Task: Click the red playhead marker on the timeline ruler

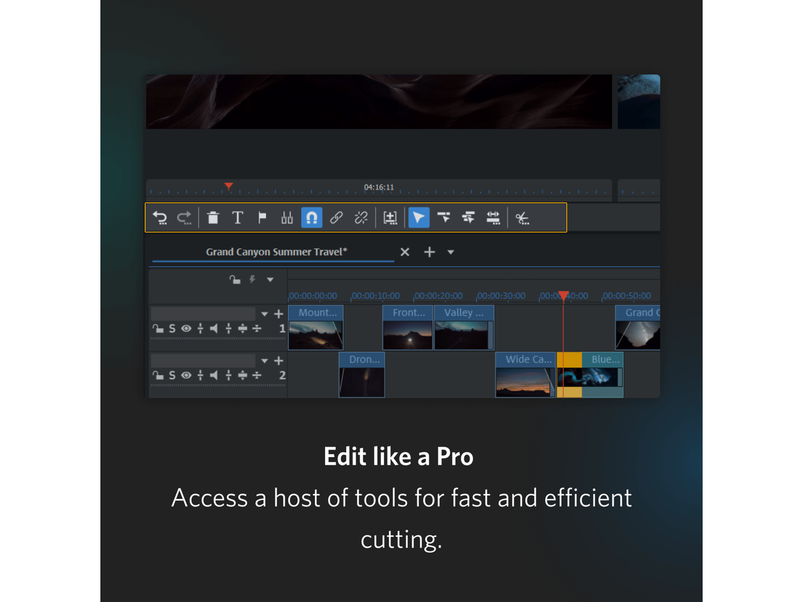Action: [563, 295]
